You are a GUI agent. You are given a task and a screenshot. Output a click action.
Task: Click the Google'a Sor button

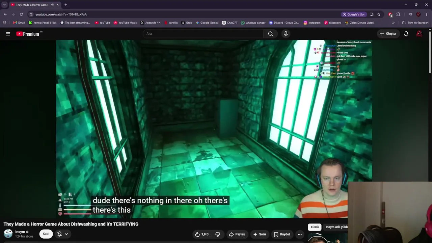tap(354, 14)
